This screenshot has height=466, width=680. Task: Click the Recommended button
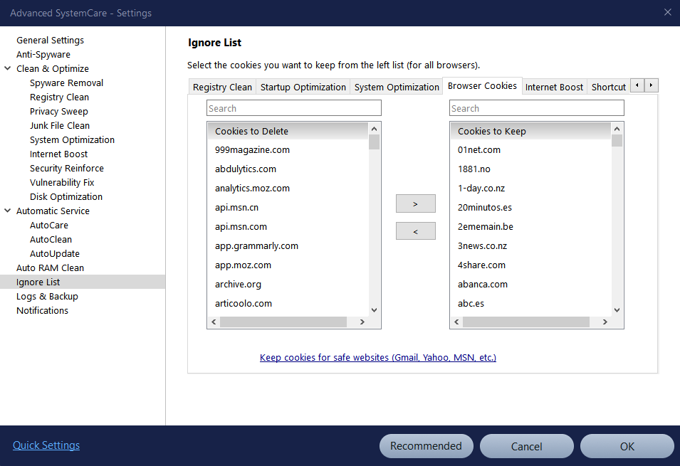point(426,446)
